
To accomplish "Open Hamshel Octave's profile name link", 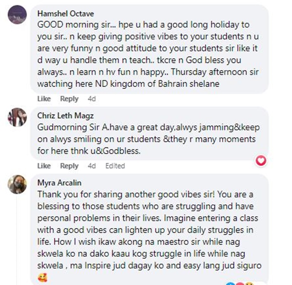I will 65,14.
